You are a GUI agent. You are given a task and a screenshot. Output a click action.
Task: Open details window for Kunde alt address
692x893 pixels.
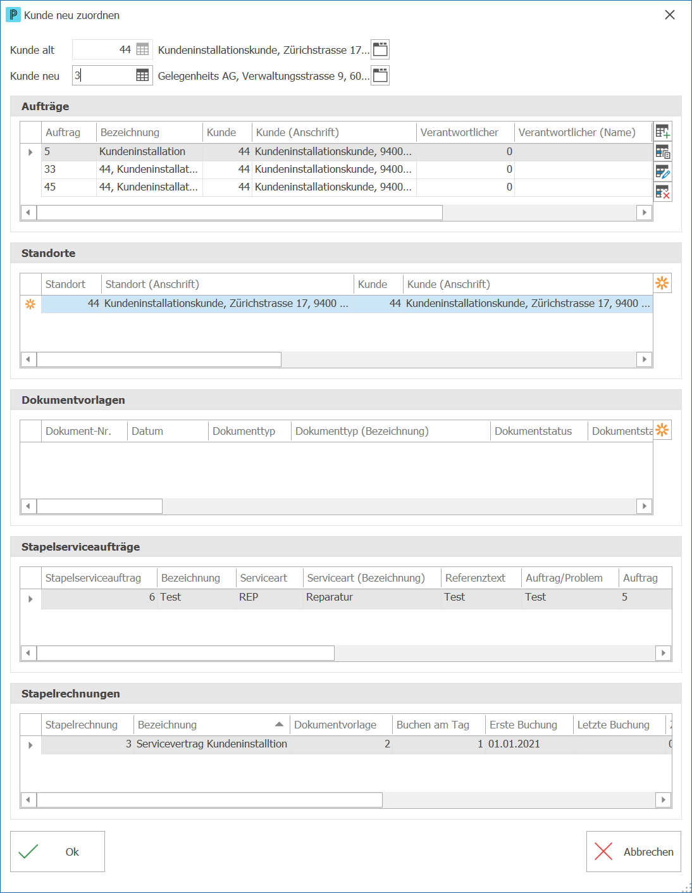tap(380, 49)
